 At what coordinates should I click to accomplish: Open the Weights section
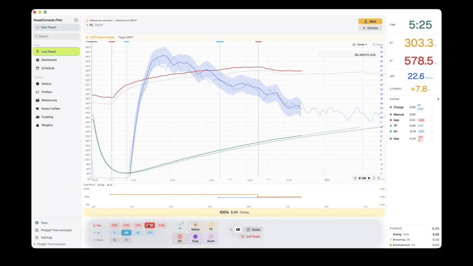click(56, 125)
